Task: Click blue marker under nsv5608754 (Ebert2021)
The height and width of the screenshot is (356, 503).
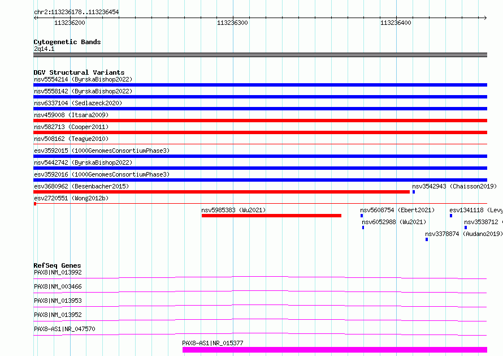Action: tap(362, 216)
